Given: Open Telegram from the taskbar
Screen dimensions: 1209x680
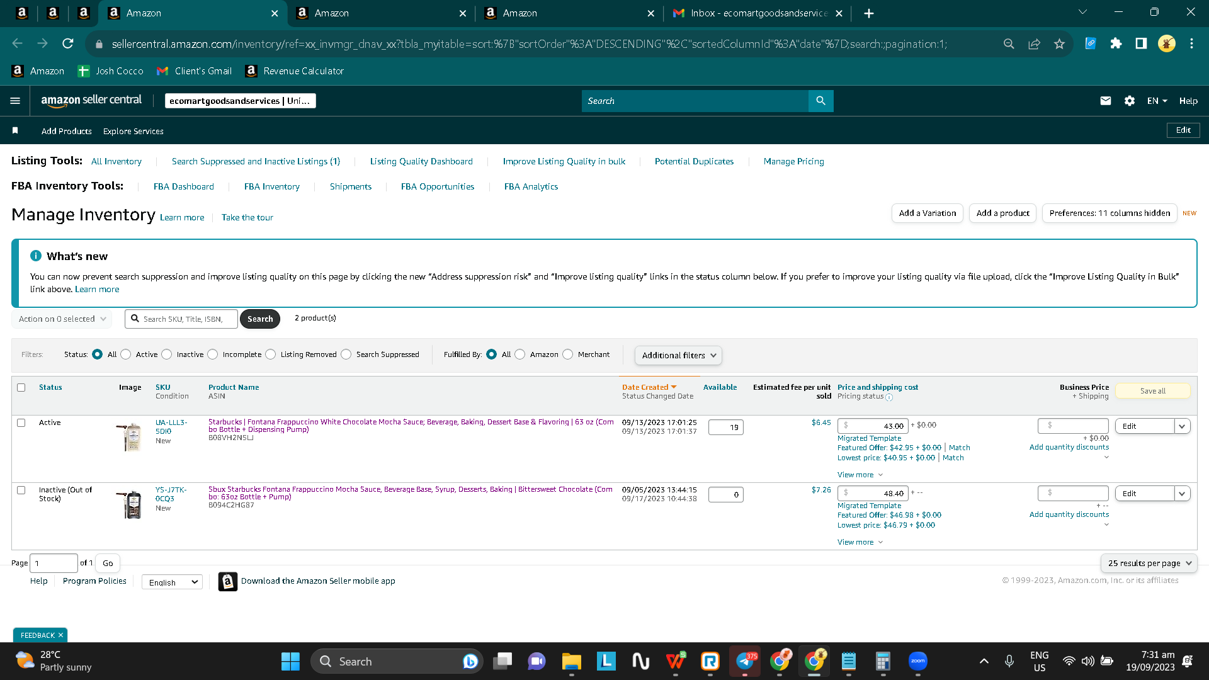Looking at the screenshot, I should pyautogui.click(x=745, y=661).
